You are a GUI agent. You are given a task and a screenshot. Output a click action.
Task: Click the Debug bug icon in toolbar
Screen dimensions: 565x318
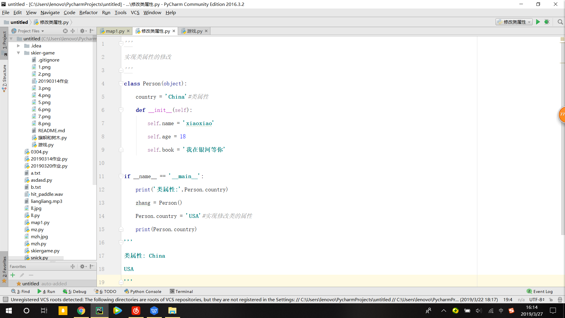click(x=547, y=22)
